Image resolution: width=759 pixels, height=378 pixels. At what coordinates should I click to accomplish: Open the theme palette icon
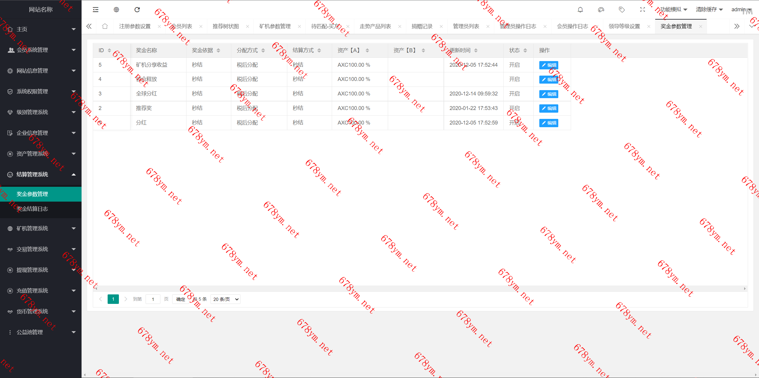pos(601,10)
